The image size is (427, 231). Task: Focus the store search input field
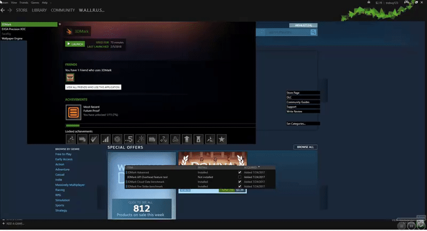288,32
